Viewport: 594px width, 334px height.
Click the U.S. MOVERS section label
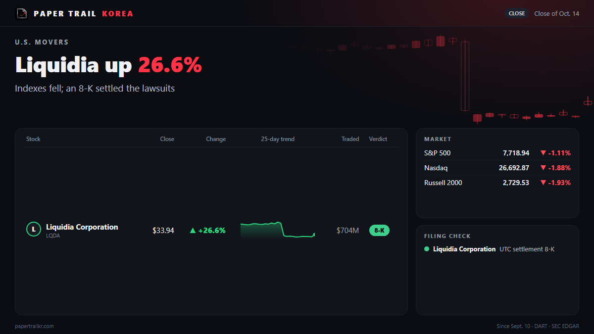point(42,43)
